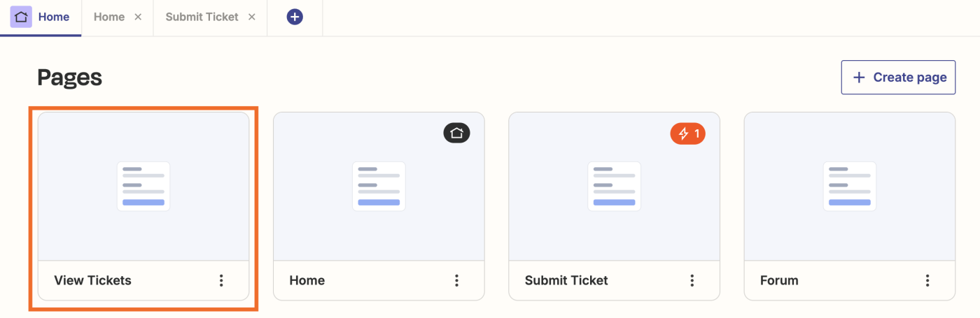Select the first Home tab label
This screenshot has height=318, width=980.
[x=54, y=17]
